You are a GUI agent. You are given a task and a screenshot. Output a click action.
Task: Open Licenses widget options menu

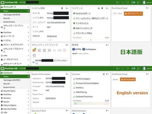coord(107,74)
